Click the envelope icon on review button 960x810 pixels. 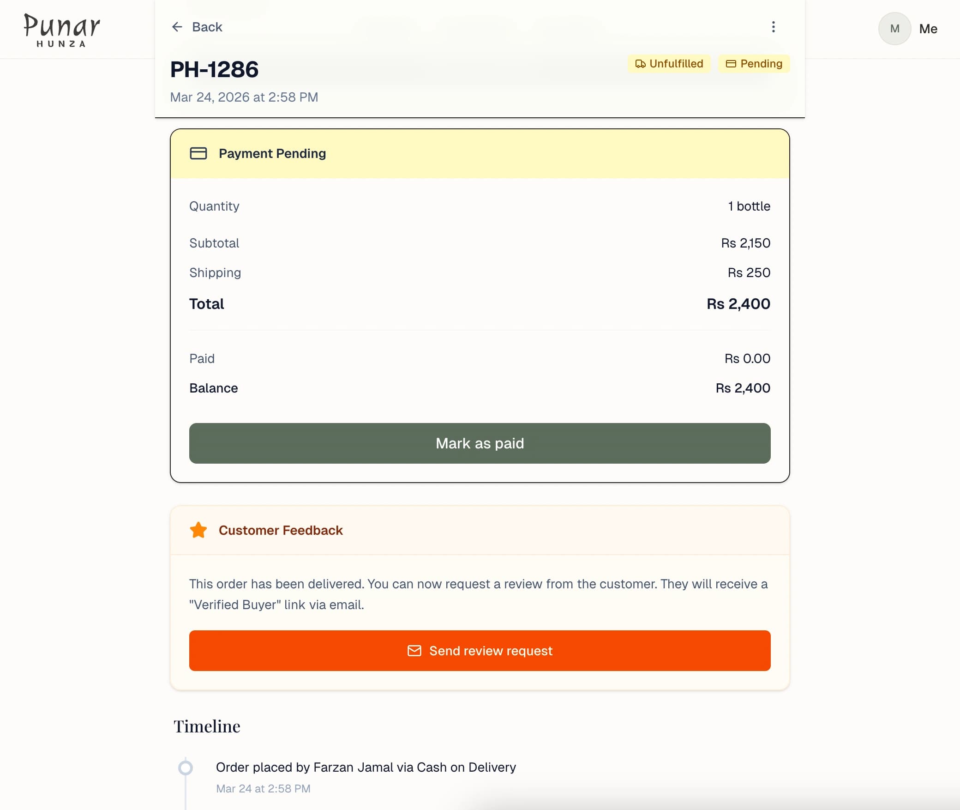[414, 651]
